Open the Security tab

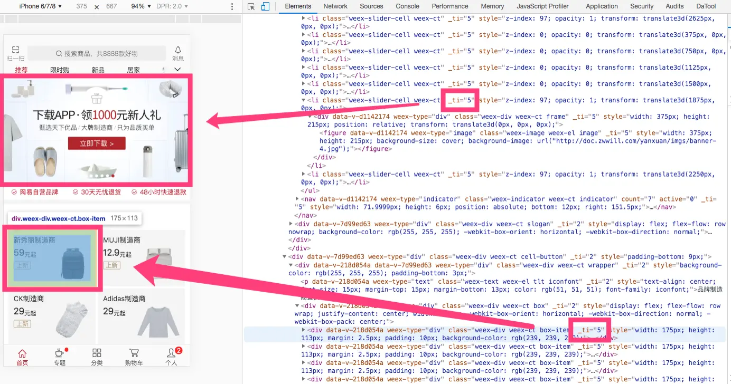[x=642, y=6]
